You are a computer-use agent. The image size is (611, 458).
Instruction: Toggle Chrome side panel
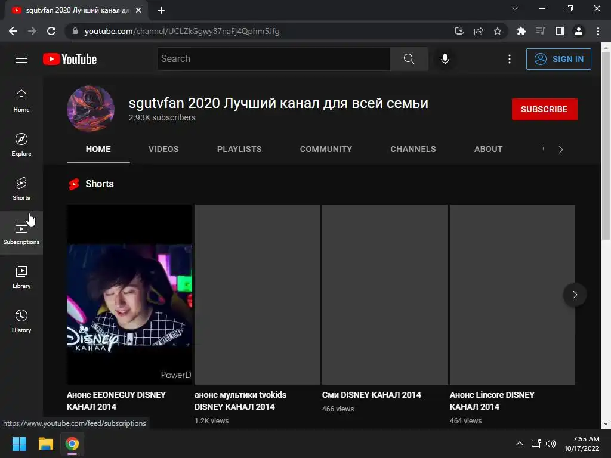[560, 31]
